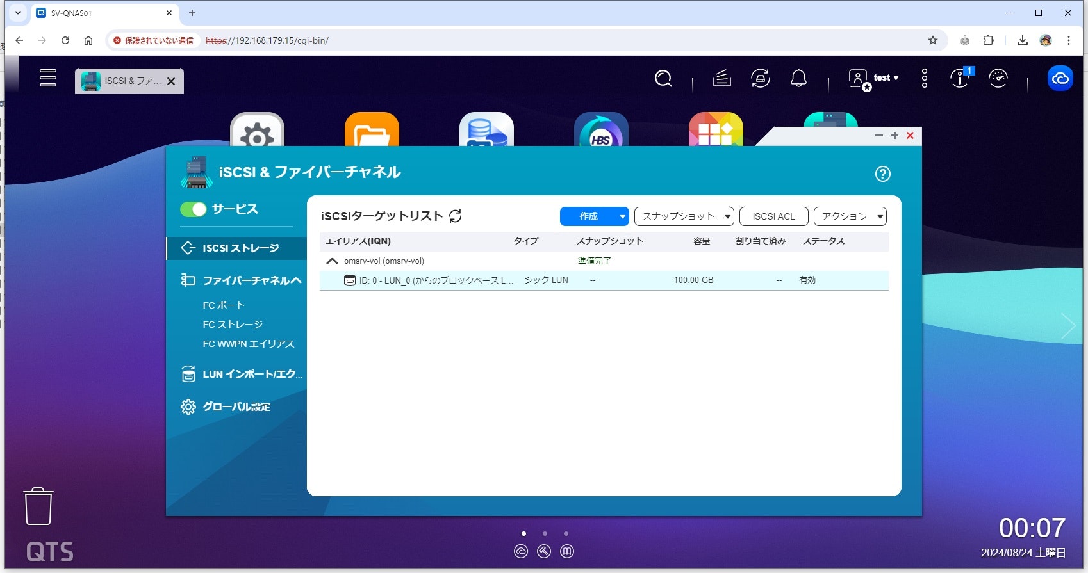This screenshot has width=1088, height=573.
Task: Open the QTS search magnifier icon
Action: click(663, 79)
